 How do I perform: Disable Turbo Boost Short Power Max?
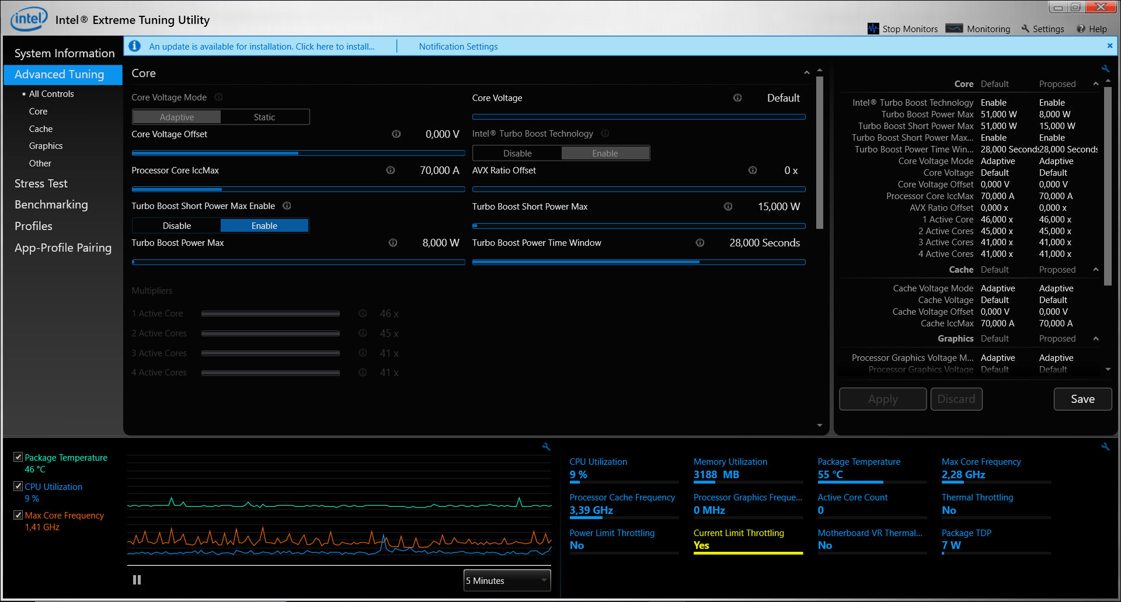tap(177, 225)
